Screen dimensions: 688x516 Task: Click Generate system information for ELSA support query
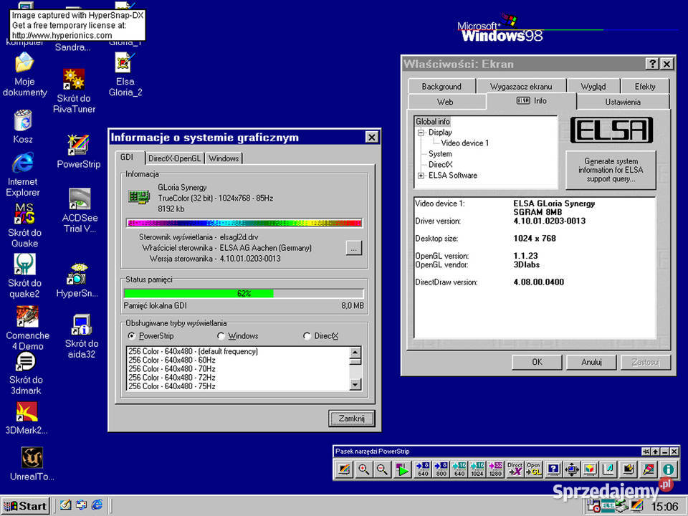tap(611, 170)
